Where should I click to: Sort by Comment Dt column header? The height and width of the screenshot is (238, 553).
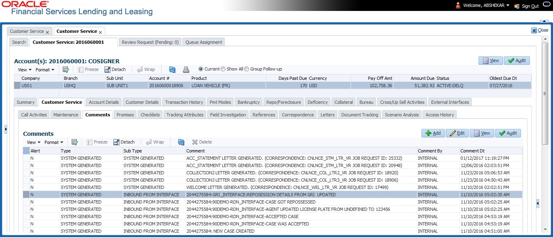tap(491, 151)
